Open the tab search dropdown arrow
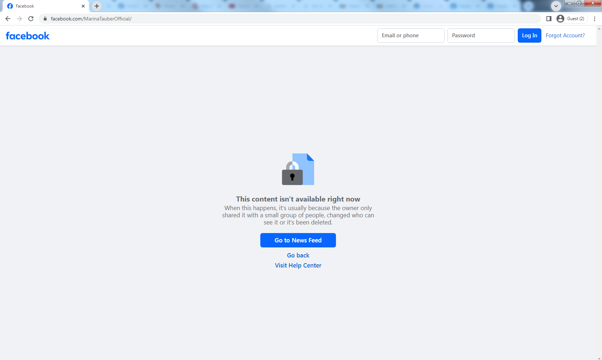 pyautogui.click(x=556, y=6)
